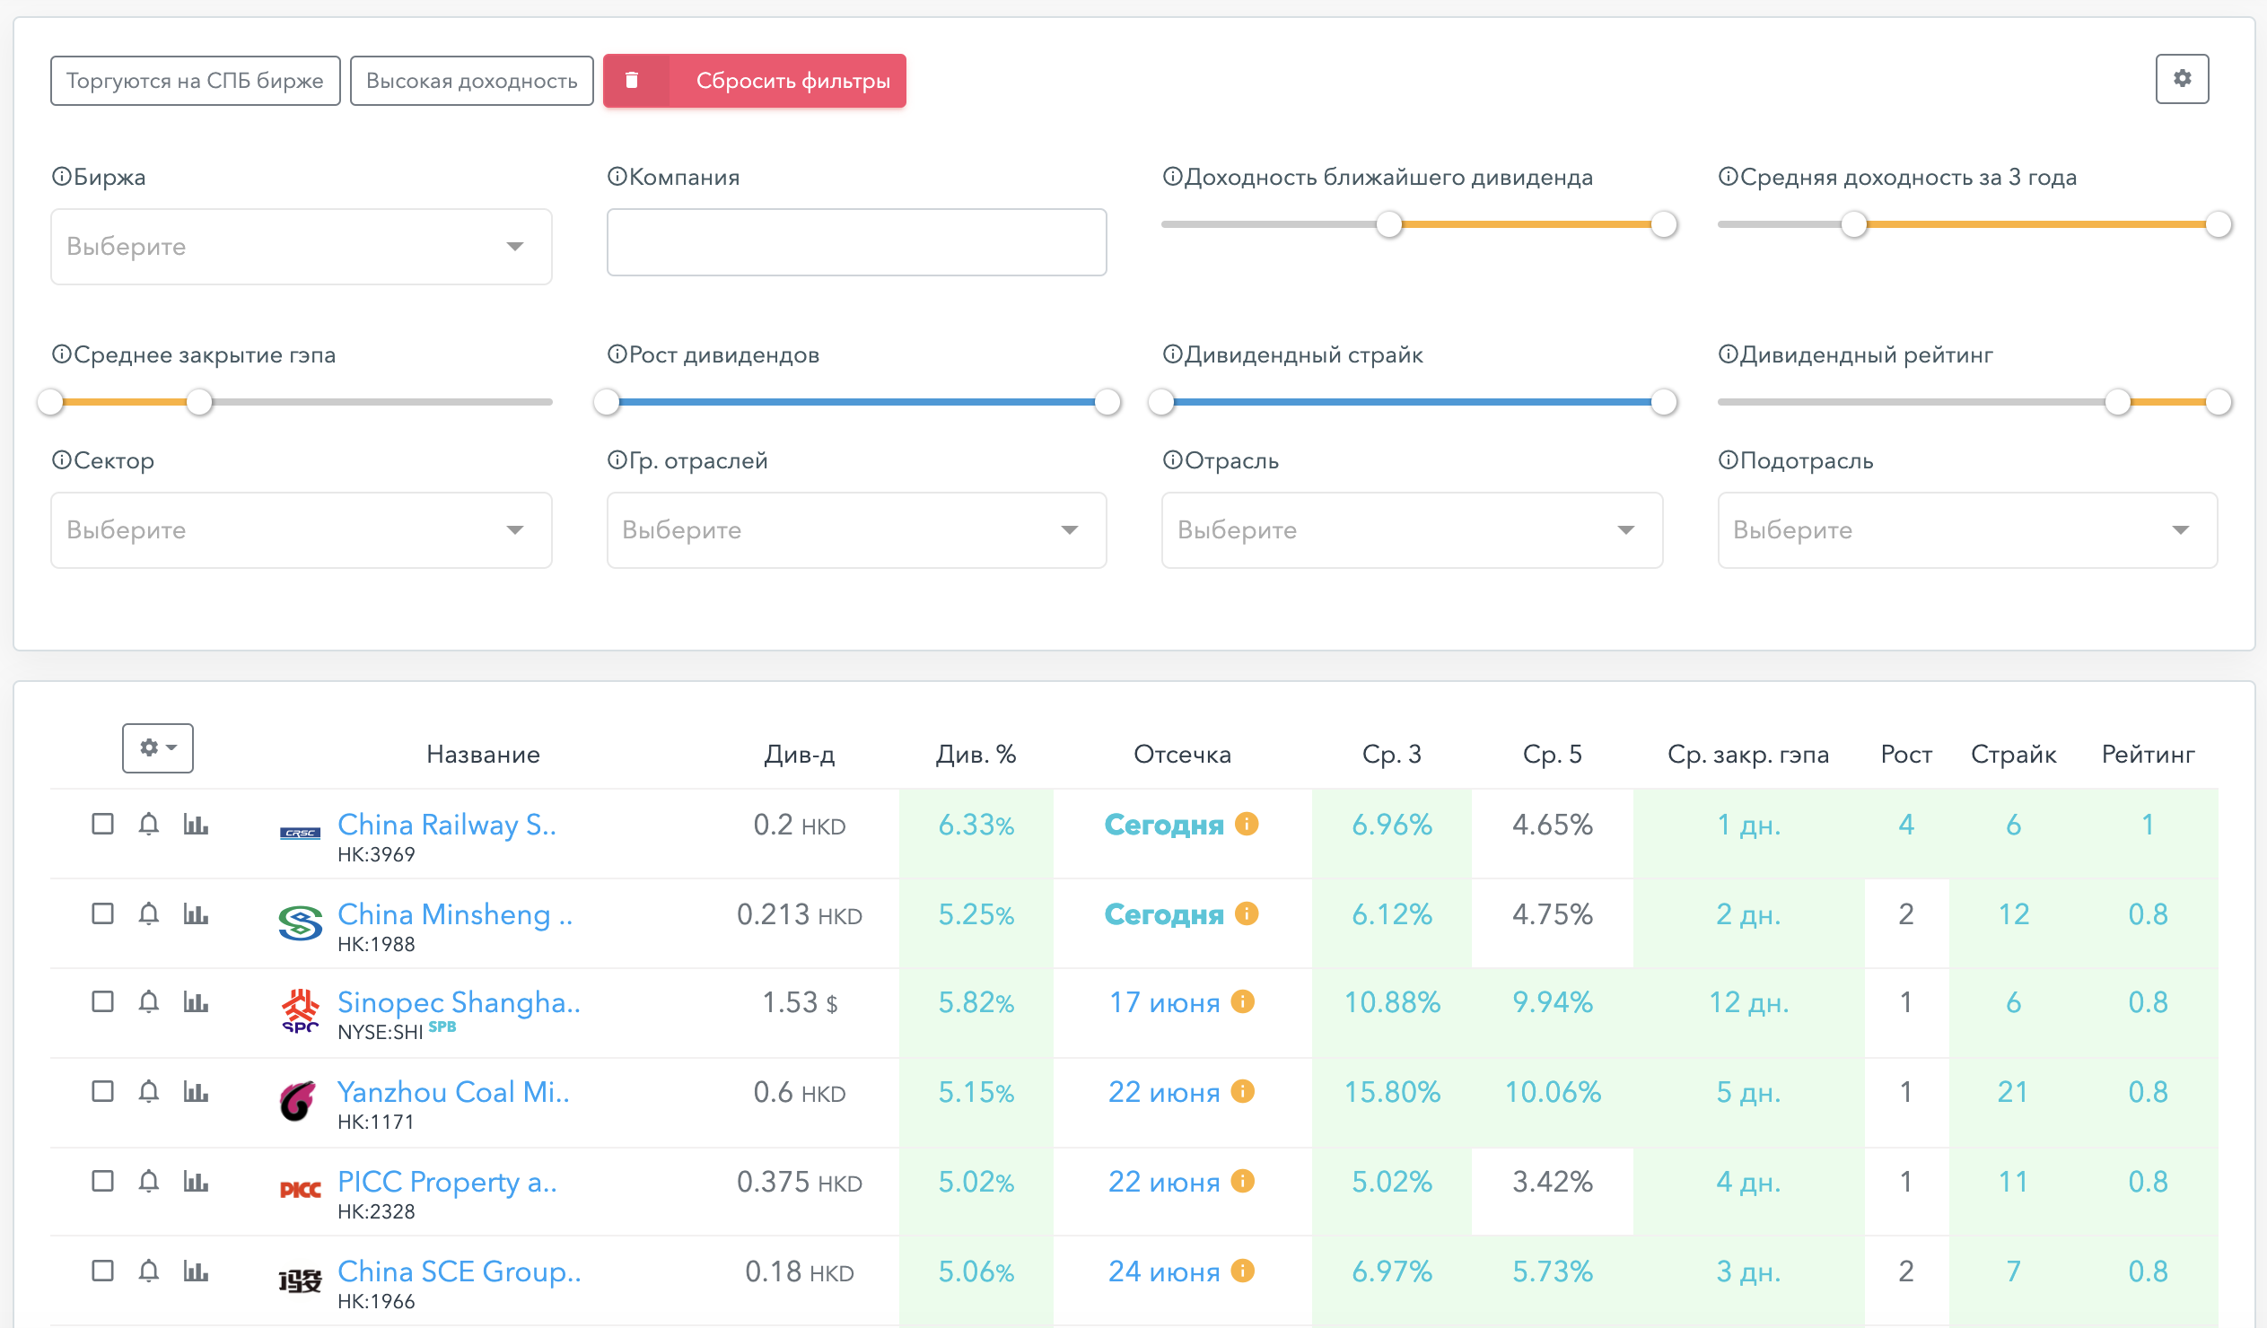Screen dimensions: 2267x1328
Task: Tick checkbox for China SCE Group row
Action: [x=102, y=1271]
